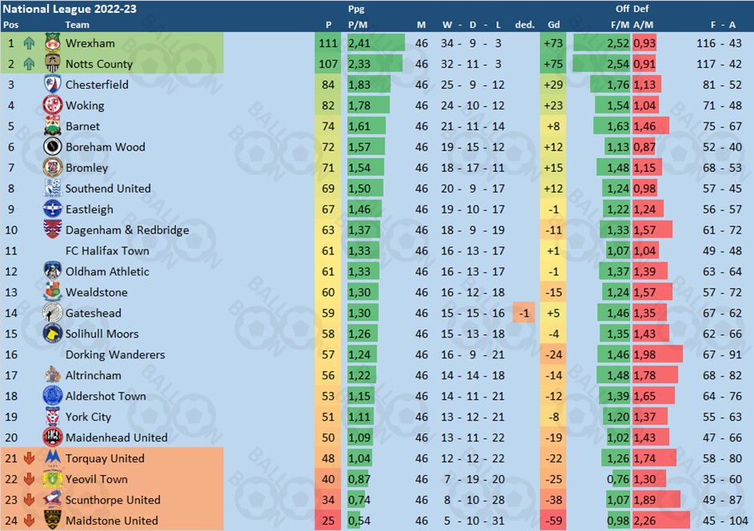
Task: Click the Maidstone United crest
Action: click(53, 520)
